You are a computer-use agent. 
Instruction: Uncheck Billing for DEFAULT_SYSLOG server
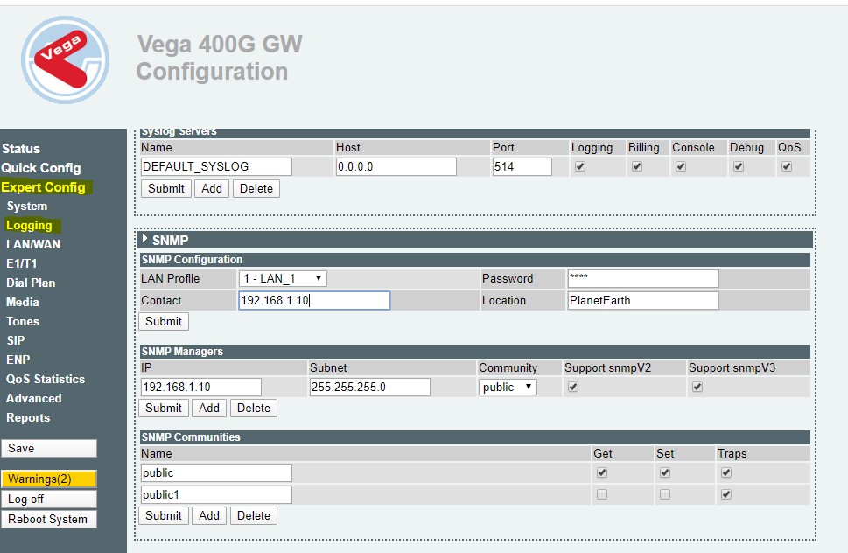pyautogui.click(x=637, y=166)
